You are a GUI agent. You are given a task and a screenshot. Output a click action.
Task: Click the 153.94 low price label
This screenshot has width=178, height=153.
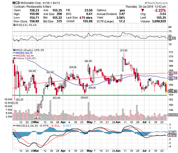pyautogui.click(x=56, y=98)
